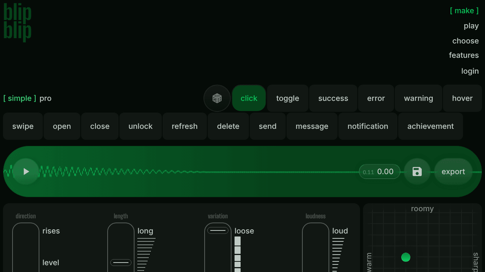Image resolution: width=485 pixels, height=272 pixels.
Task: Click the 'rises' direction label
Action: click(x=51, y=231)
